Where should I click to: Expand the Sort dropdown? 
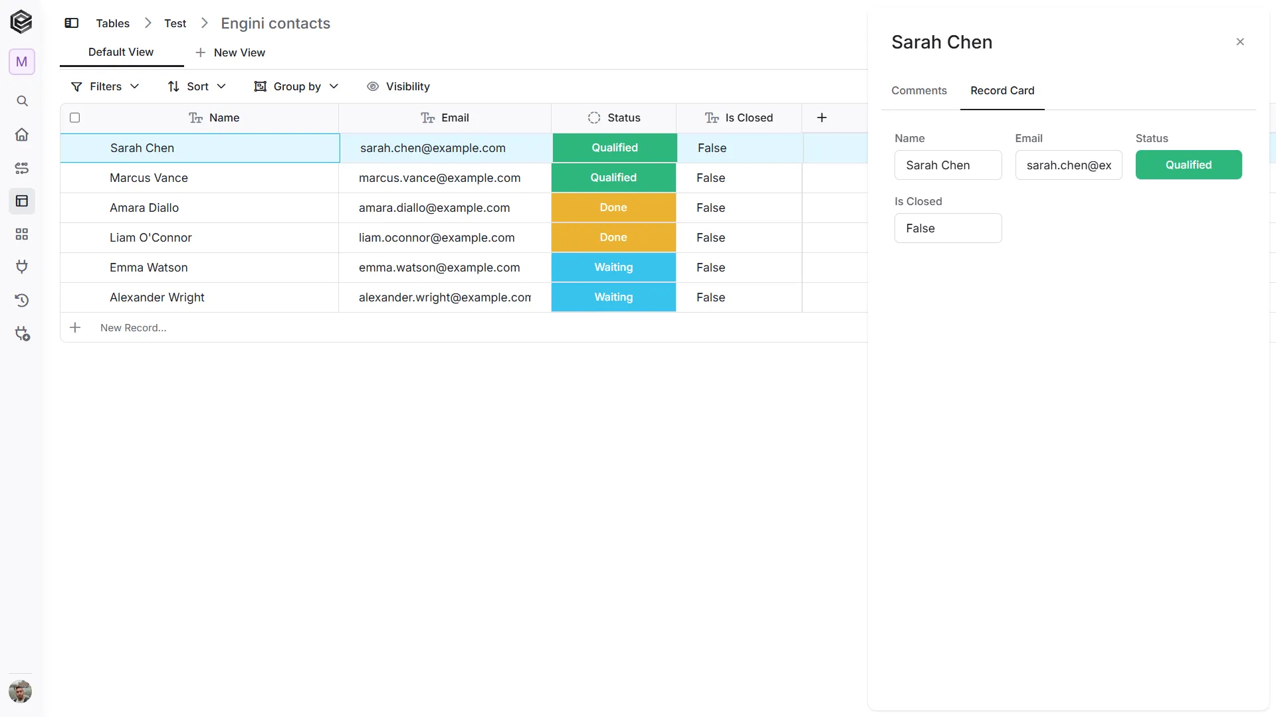point(197,86)
